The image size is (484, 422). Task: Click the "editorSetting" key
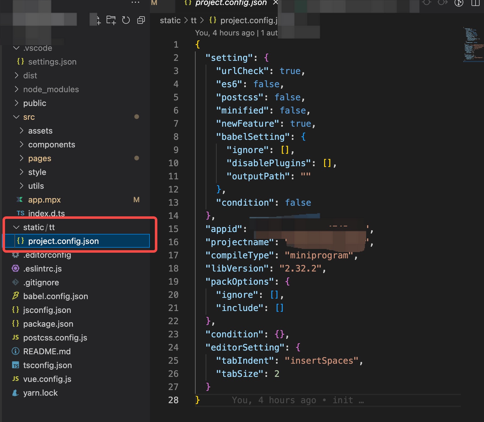click(245, 347)
